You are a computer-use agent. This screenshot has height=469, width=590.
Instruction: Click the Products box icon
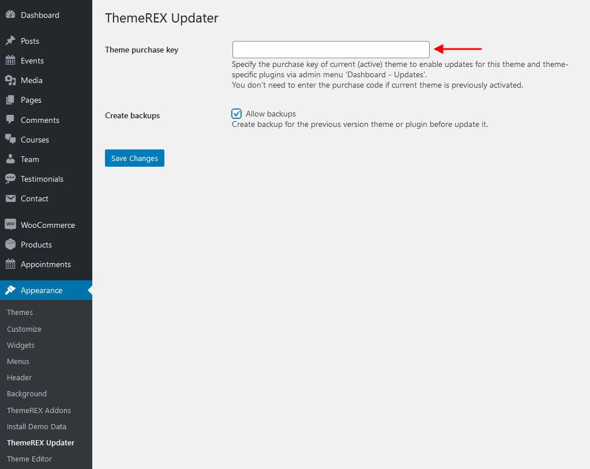10,244
